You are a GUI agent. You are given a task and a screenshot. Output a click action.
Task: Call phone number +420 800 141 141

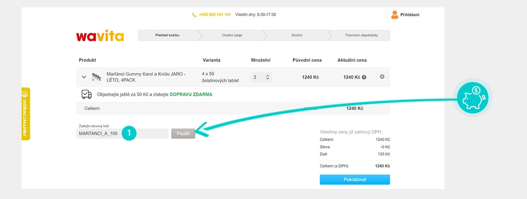pyautogui.click(x=215, y=15)
